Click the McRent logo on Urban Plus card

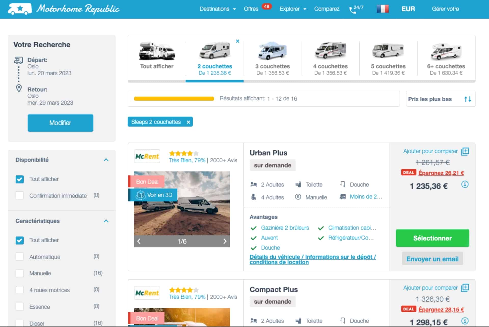click(147, 156)
